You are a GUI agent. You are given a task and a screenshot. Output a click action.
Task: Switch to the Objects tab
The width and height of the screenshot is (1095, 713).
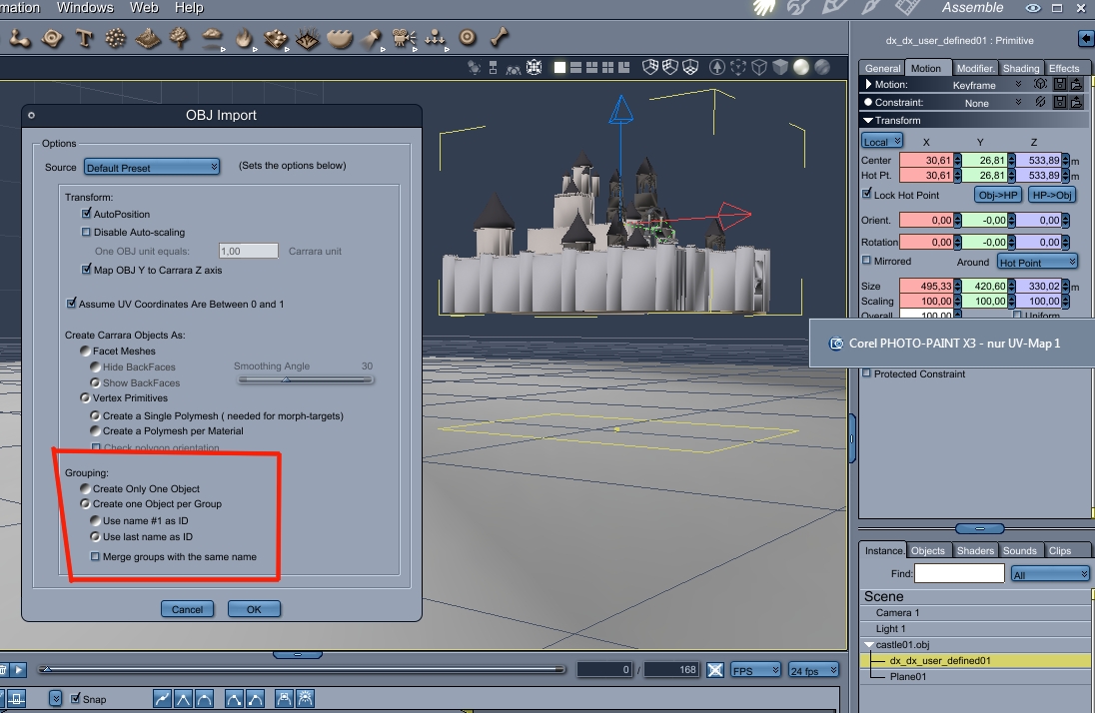[x=927, y=550]
